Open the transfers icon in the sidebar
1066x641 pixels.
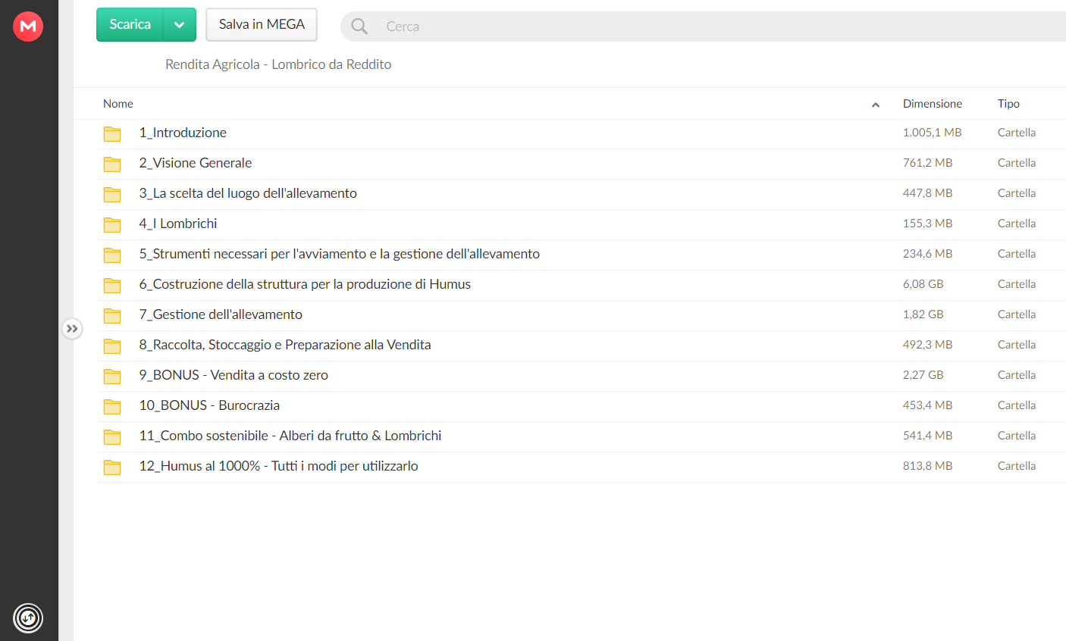(x=28, y=618)
